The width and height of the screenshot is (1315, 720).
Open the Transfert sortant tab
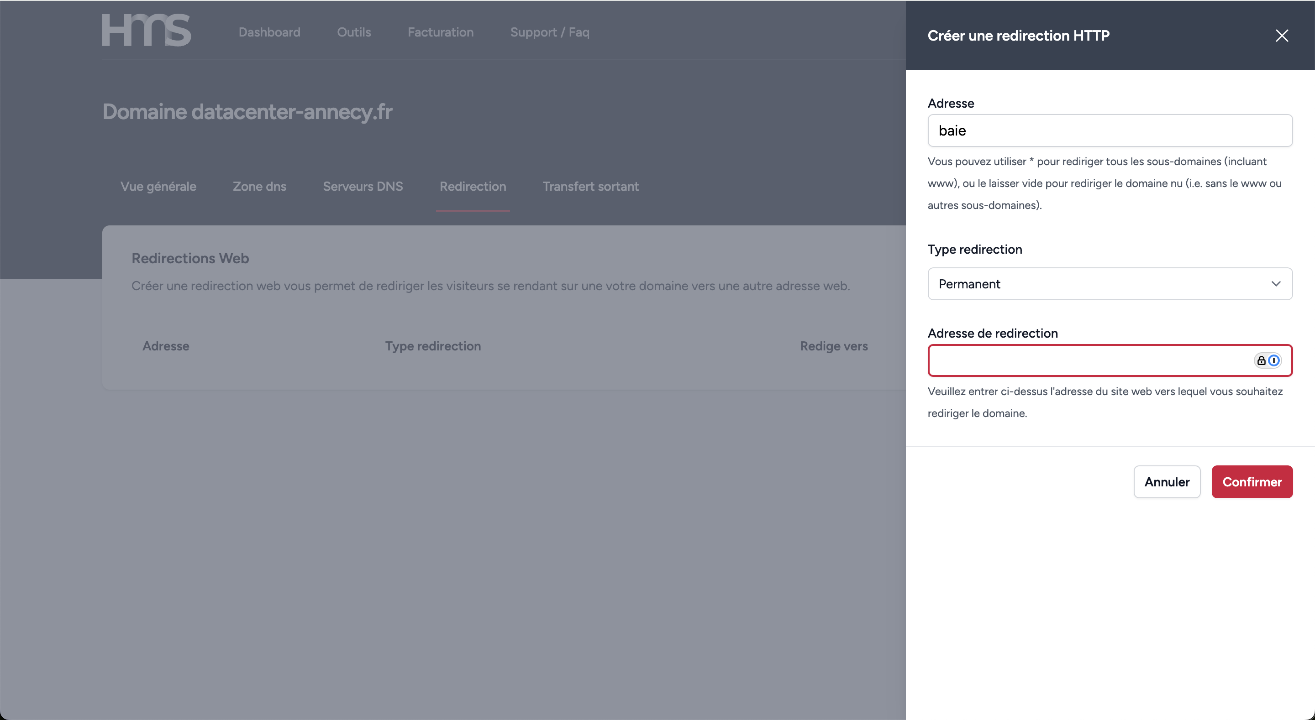591,186
